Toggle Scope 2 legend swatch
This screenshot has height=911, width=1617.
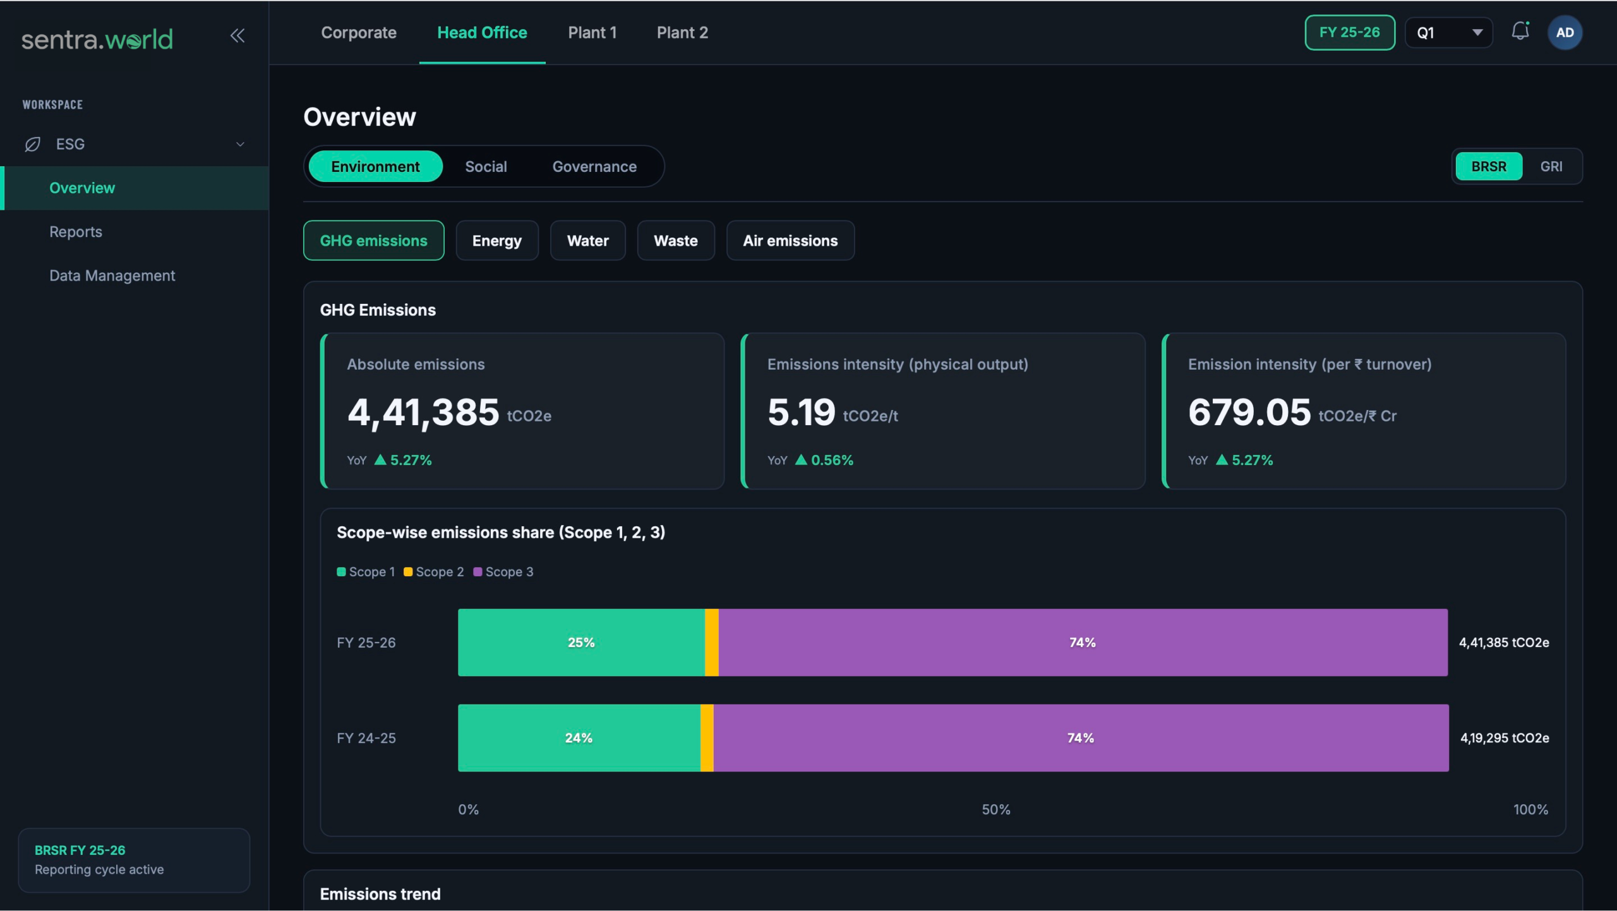(408, 572)
